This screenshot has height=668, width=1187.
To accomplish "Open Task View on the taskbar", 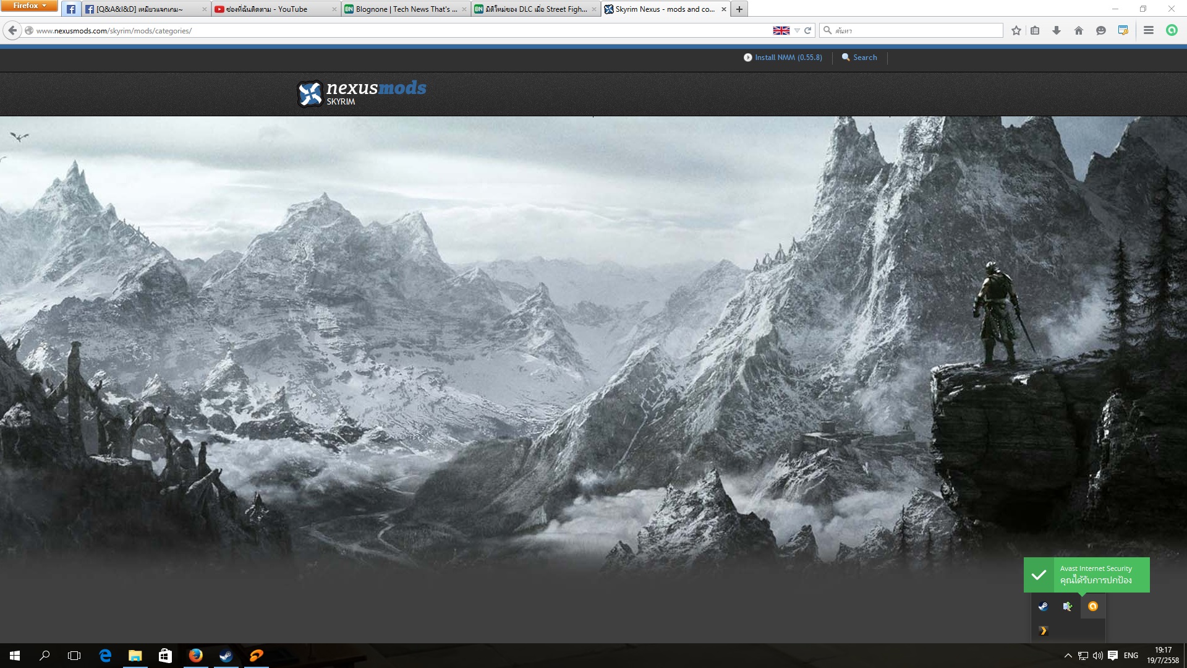I will (74, 656).
